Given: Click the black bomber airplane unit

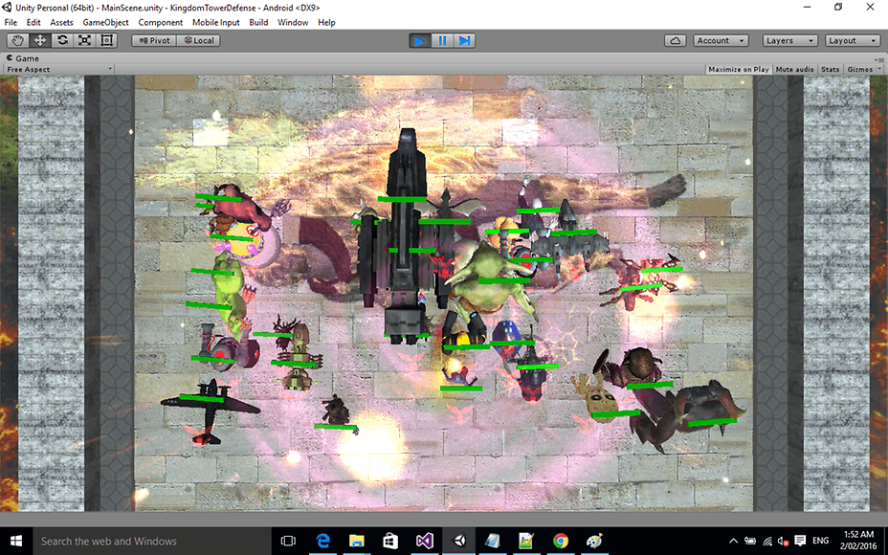Looking at the screenshot, I should click(209, 410).
